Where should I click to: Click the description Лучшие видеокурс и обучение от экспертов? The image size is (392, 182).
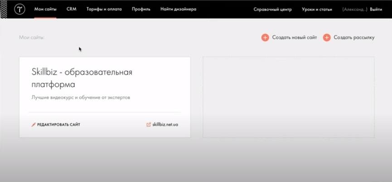(81, 97)
